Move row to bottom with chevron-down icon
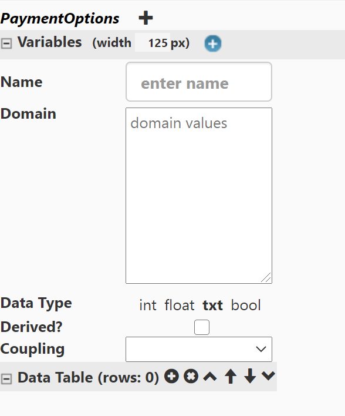 click(268, 375)
